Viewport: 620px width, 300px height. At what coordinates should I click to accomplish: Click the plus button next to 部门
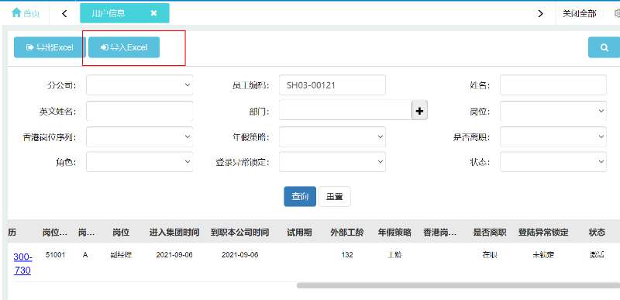[419, 111]
